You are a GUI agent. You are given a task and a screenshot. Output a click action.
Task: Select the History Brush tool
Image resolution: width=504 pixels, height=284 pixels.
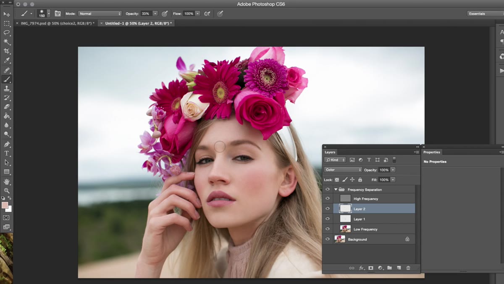click(7, 98)
